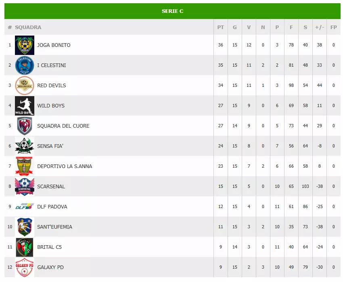This screenshot has width=343, height=282.
Task: Click the Wild Boys team logo
Action: (25, 105)
